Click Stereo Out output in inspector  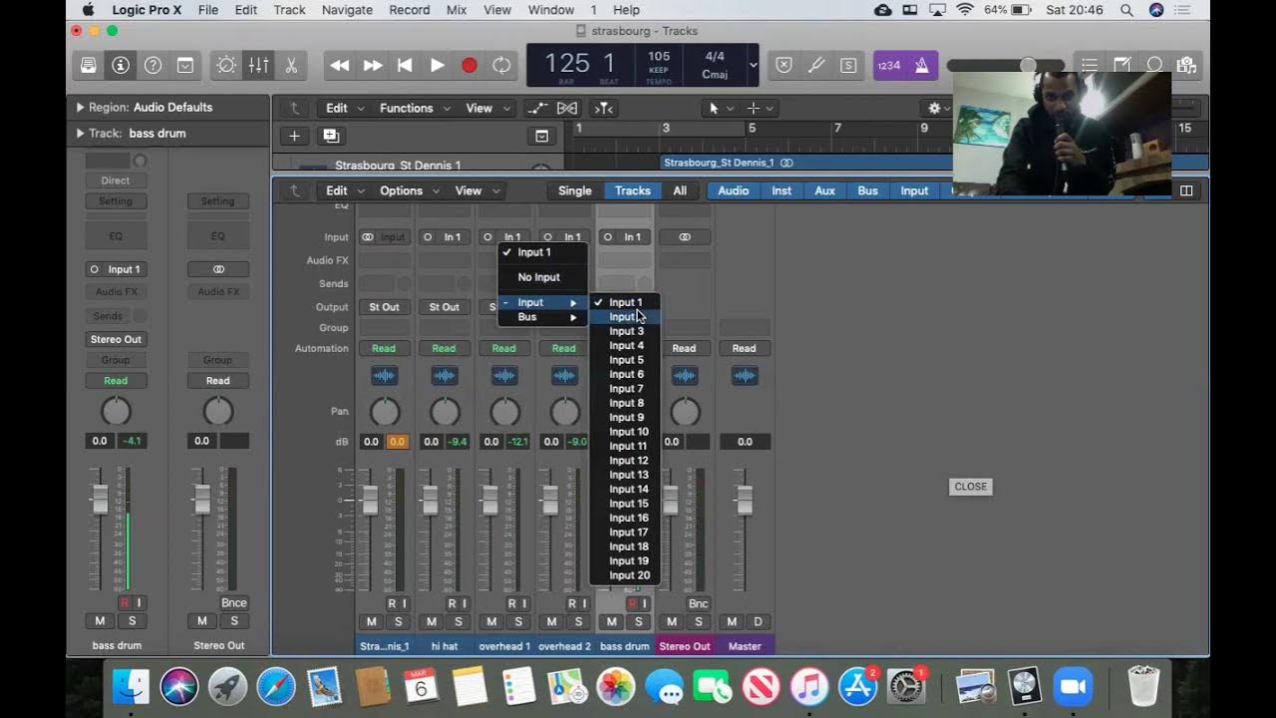tap(116, 339)
